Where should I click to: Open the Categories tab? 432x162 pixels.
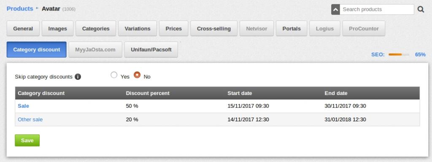pyautogui.click(x=96, y=29)
